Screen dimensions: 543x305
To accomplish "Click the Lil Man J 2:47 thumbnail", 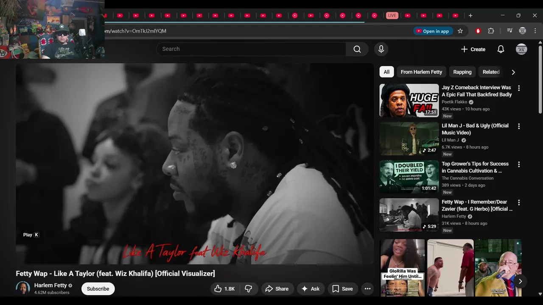I will [409, 139].
